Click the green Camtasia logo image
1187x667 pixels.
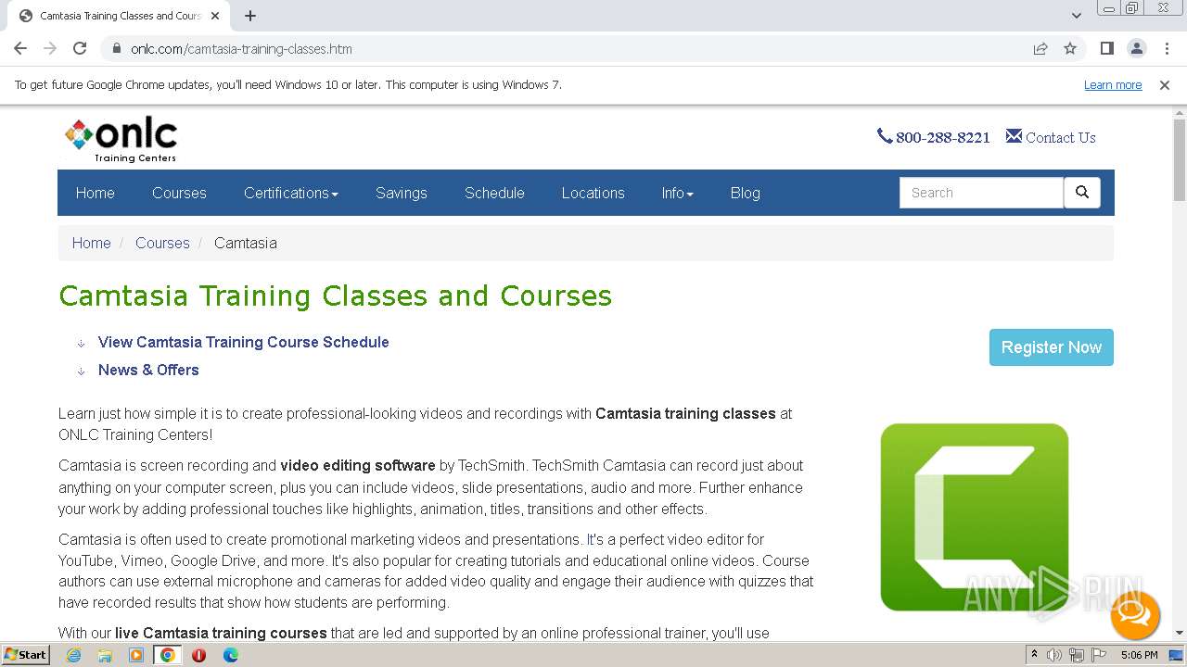[x=975, y=517]
